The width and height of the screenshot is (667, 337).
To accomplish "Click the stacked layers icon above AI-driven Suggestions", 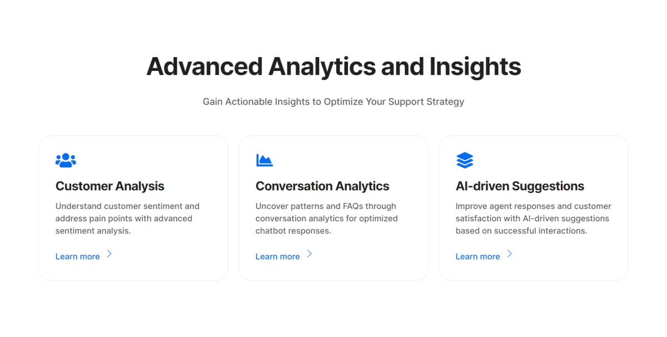I will pos(465,161).
